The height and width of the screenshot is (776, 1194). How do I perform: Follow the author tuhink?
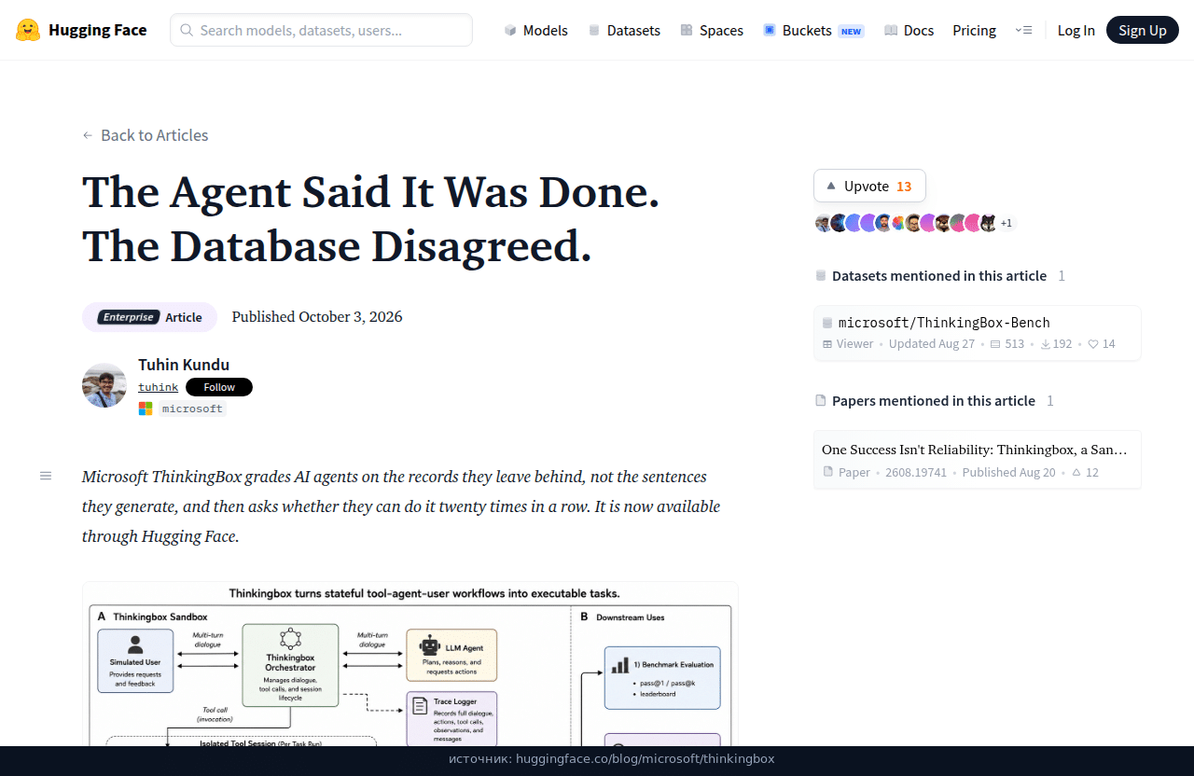(x=219, y=387)
